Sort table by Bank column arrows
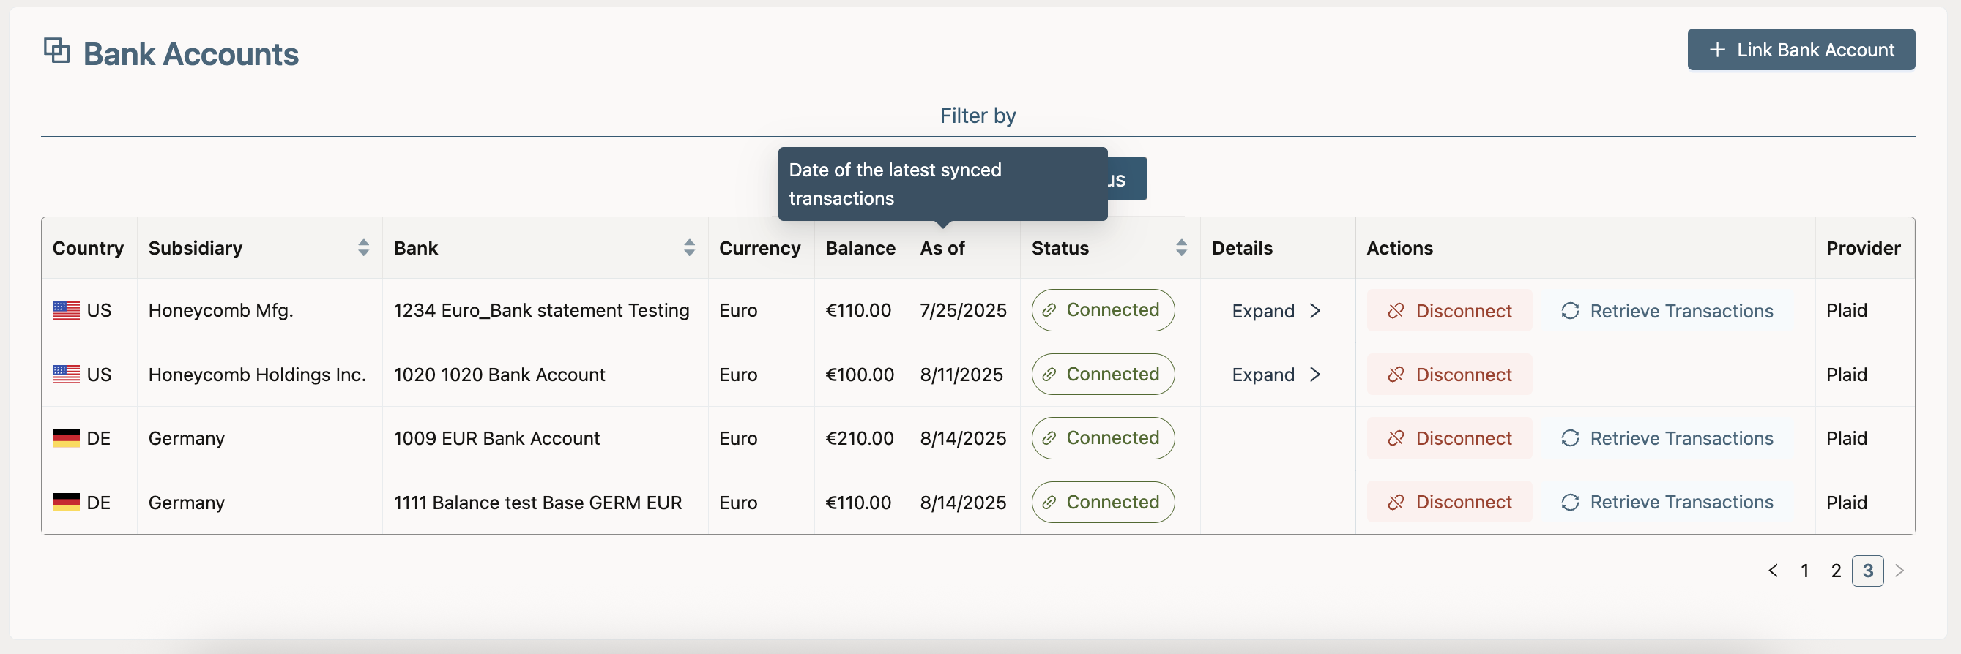1961x654 pixels. coord(689,248)
